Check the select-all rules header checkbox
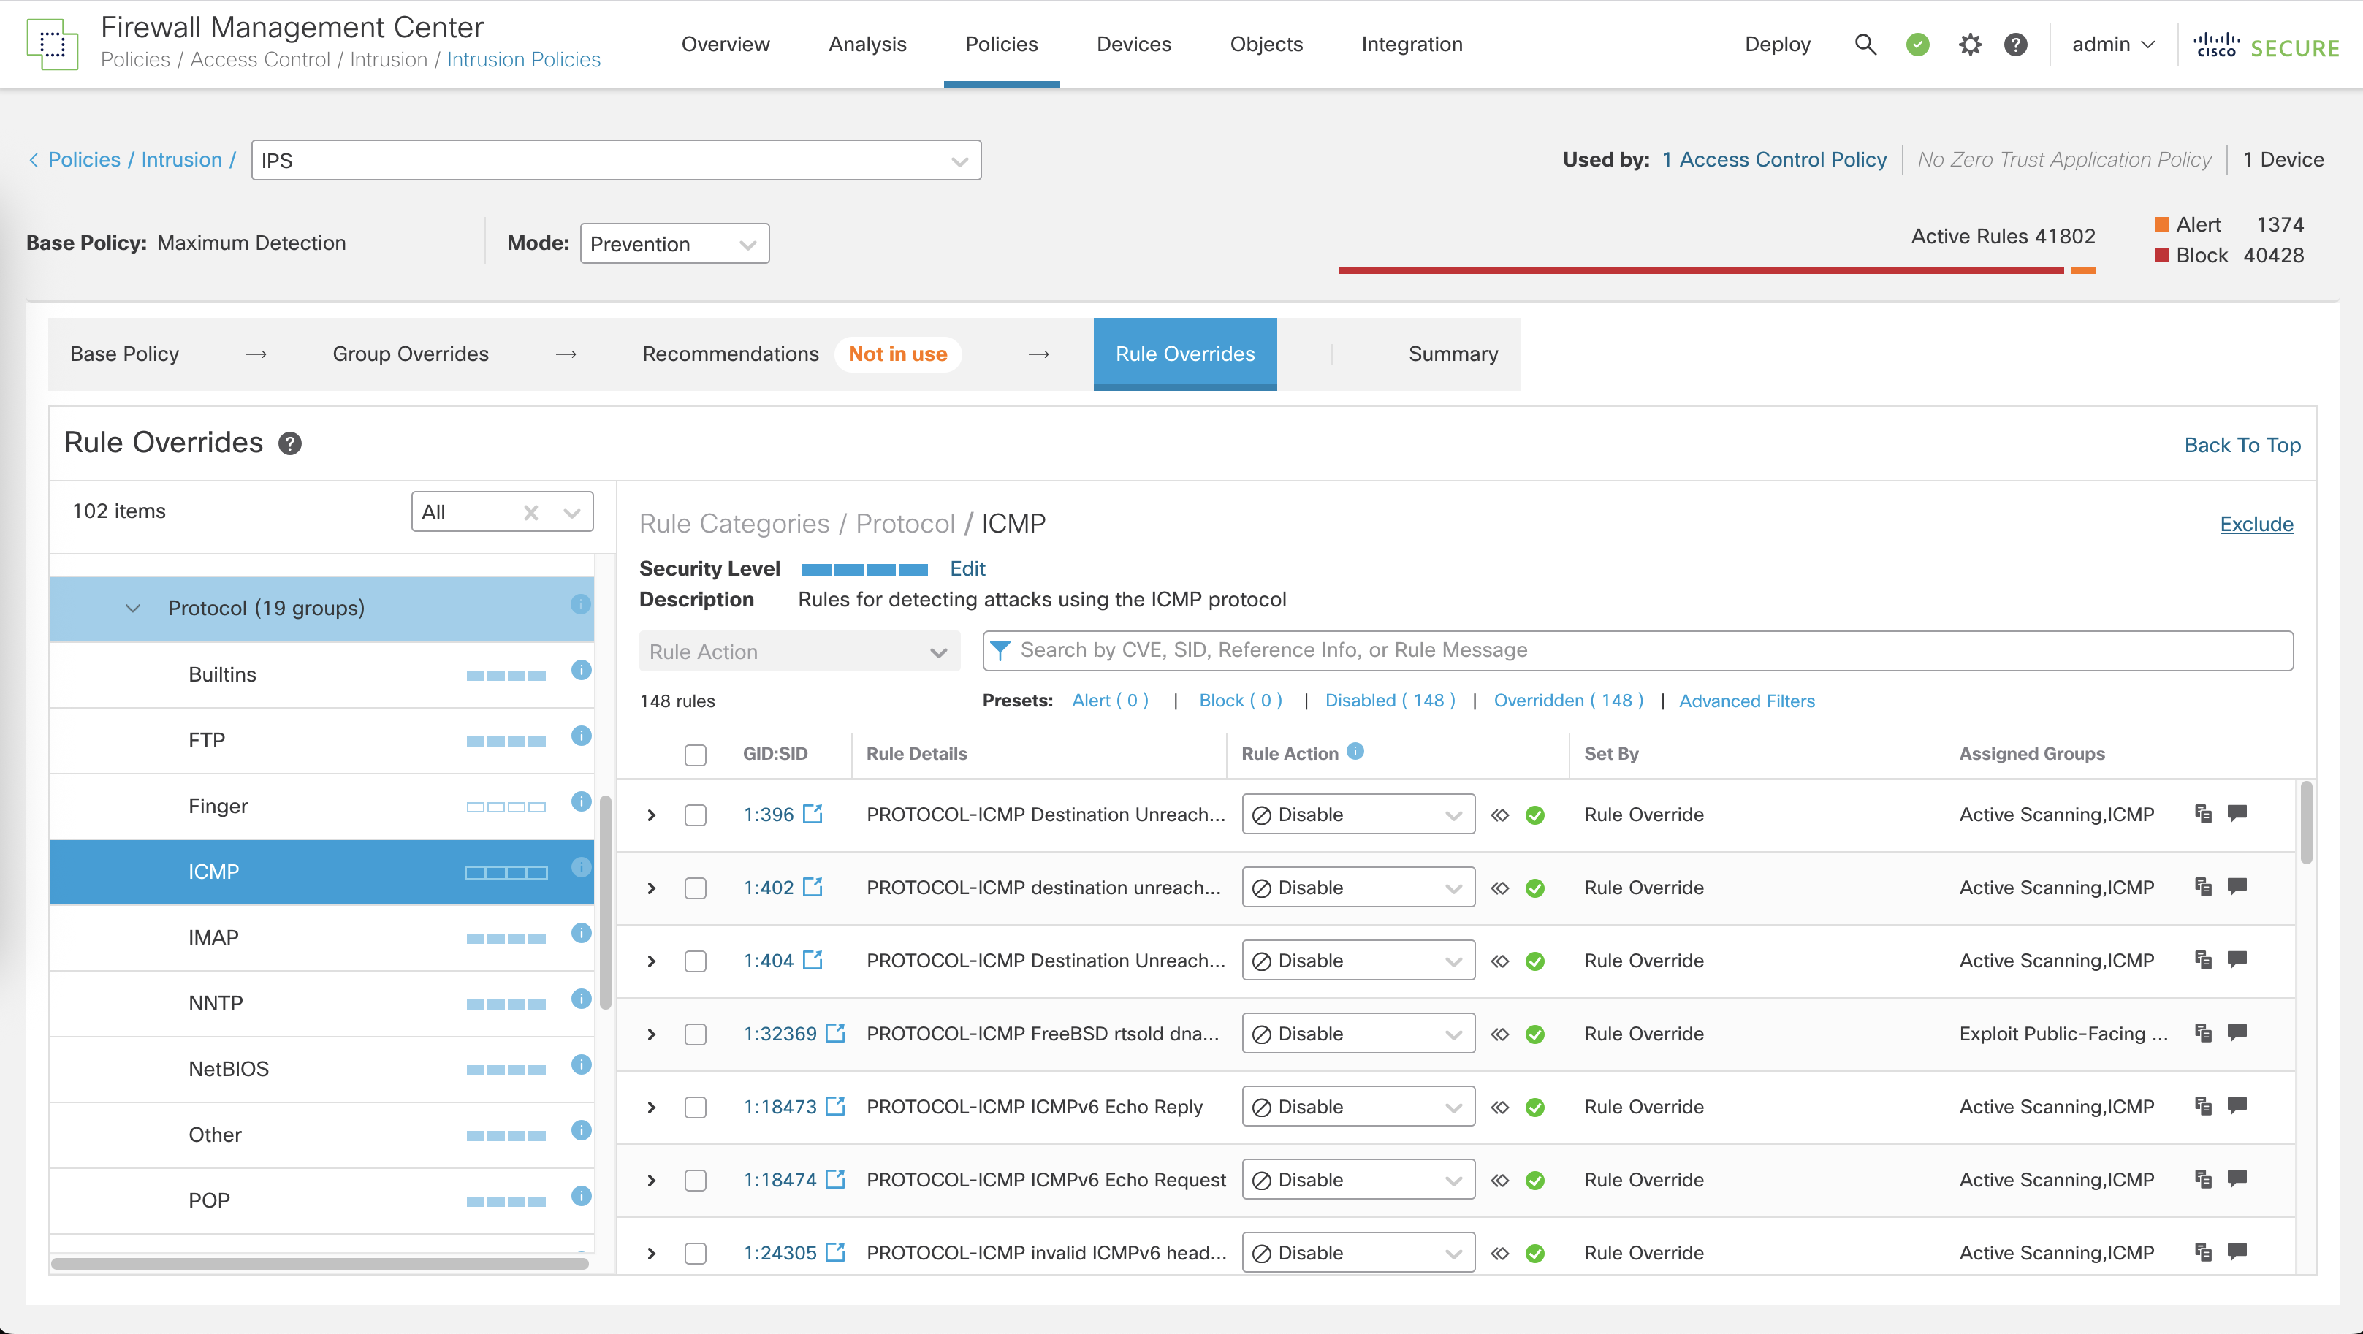The height and width of the screenshot is (1334, 2363). 696,755
